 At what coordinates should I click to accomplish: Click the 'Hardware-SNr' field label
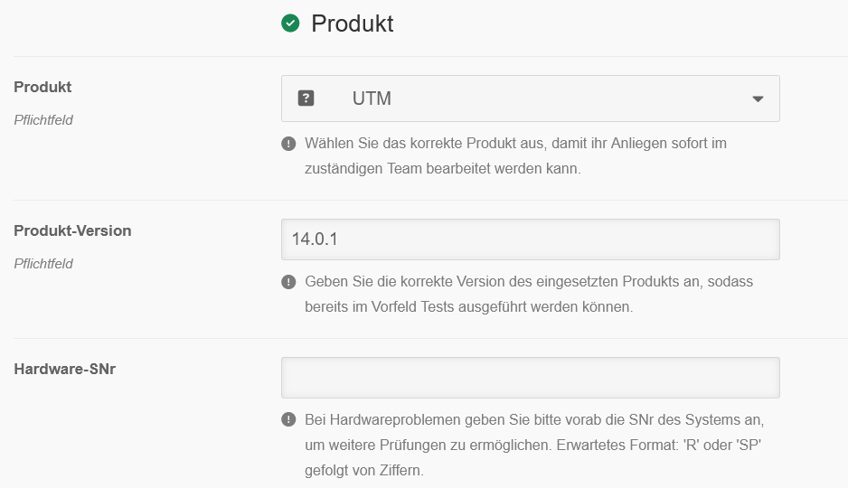(x=64, y=369)
